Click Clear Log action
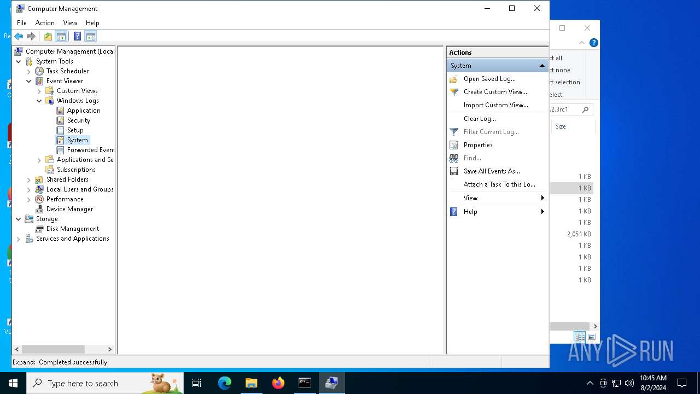This screenshot has width=700, height=394. [480, 119]
